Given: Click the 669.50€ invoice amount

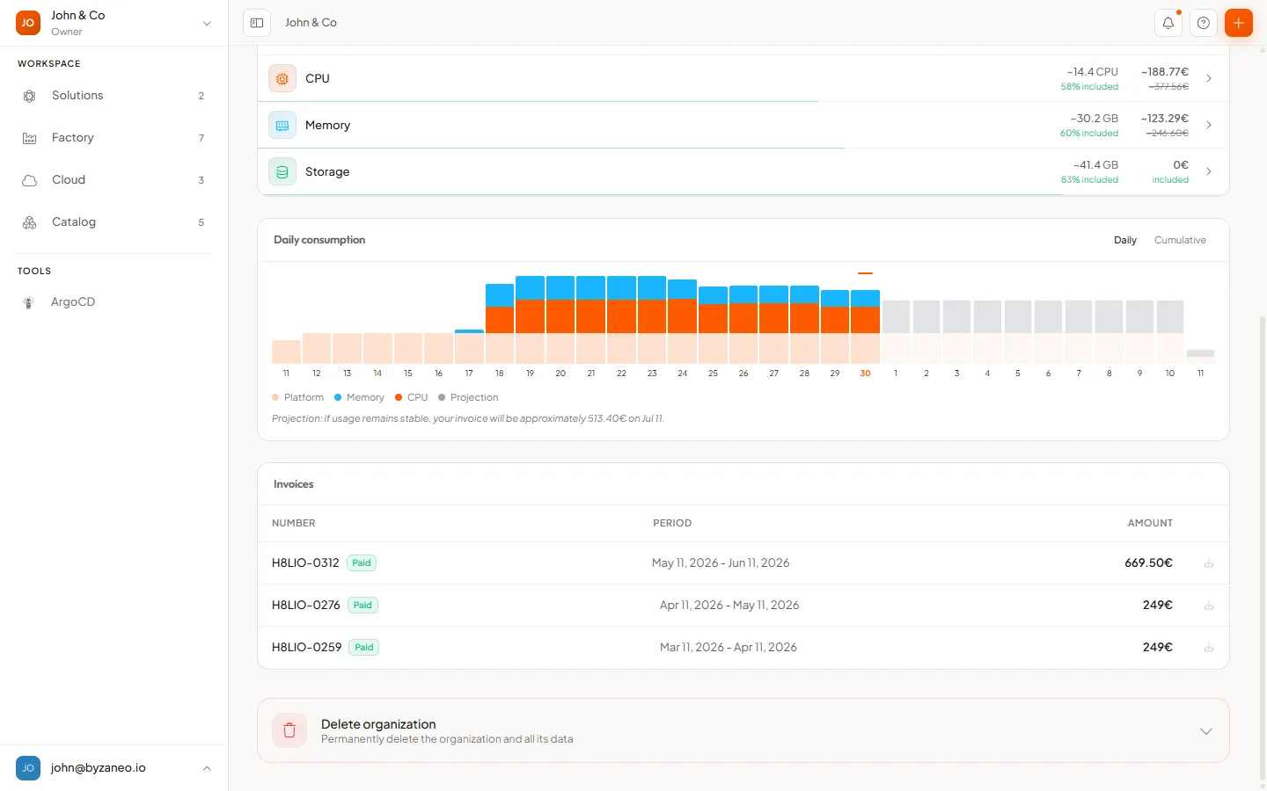Looking at the screenshot, I should pos(1148,562).
